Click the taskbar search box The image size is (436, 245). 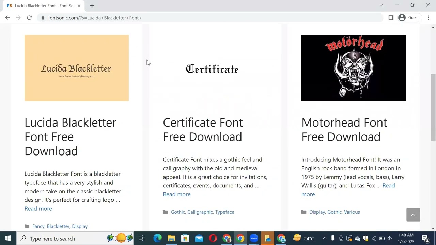(x=76, y=239)
